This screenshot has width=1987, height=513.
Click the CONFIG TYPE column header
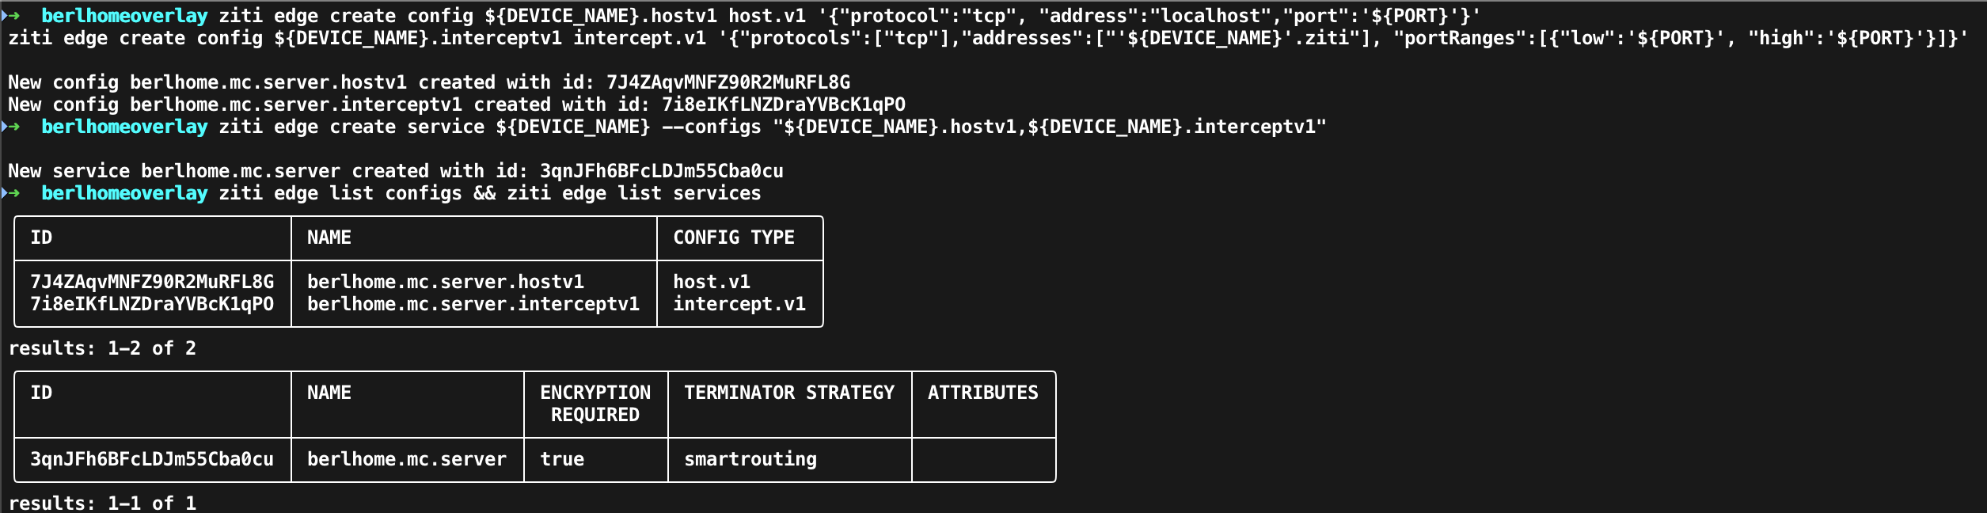734,237
